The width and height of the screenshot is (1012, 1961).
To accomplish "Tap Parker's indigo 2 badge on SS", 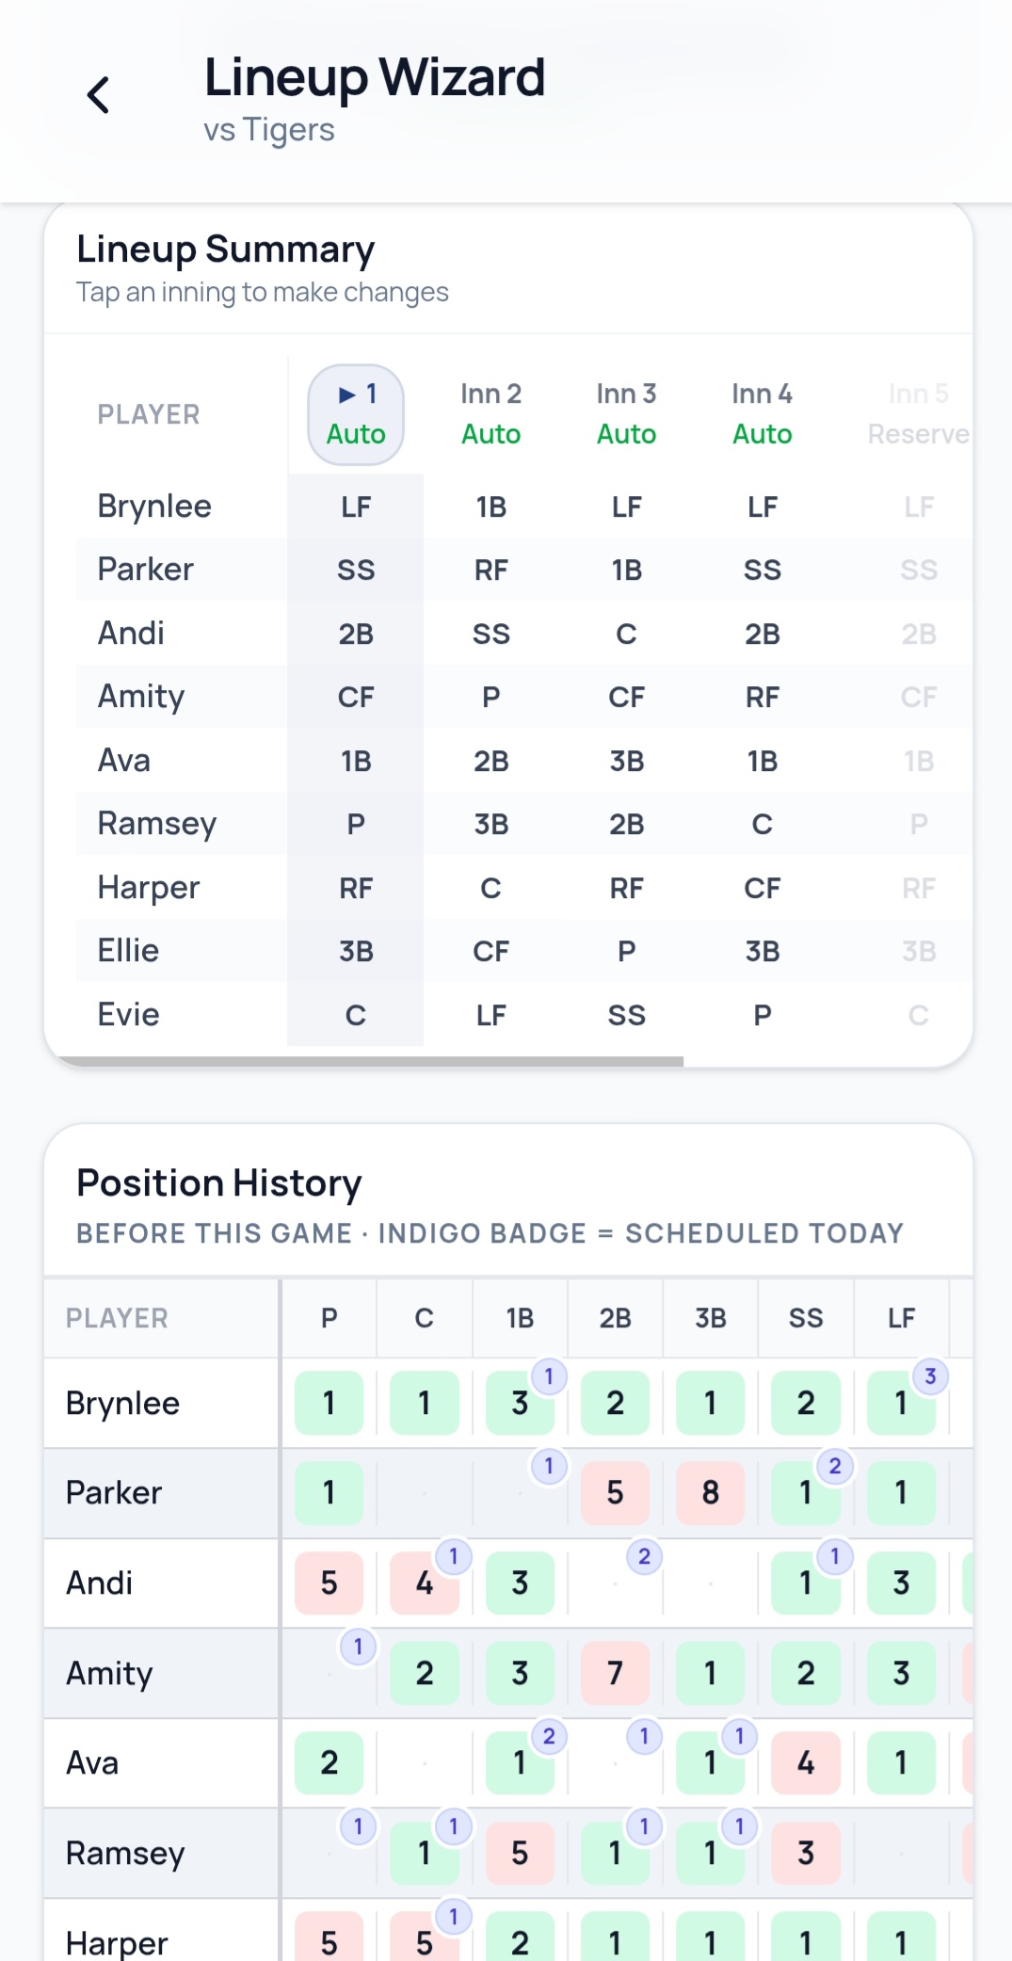I will [x=835, y=1466].
